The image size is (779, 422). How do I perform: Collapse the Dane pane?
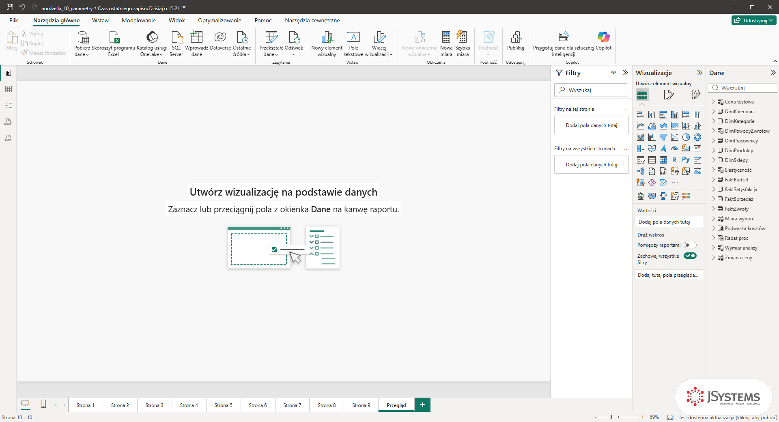pos(773,73)
